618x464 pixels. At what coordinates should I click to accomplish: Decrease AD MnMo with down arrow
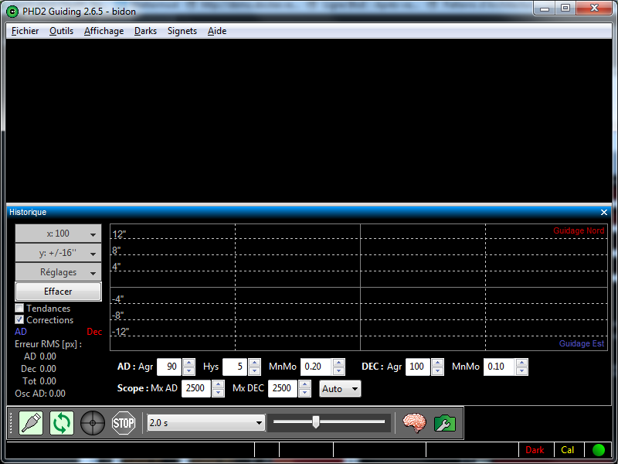point(338,371)
